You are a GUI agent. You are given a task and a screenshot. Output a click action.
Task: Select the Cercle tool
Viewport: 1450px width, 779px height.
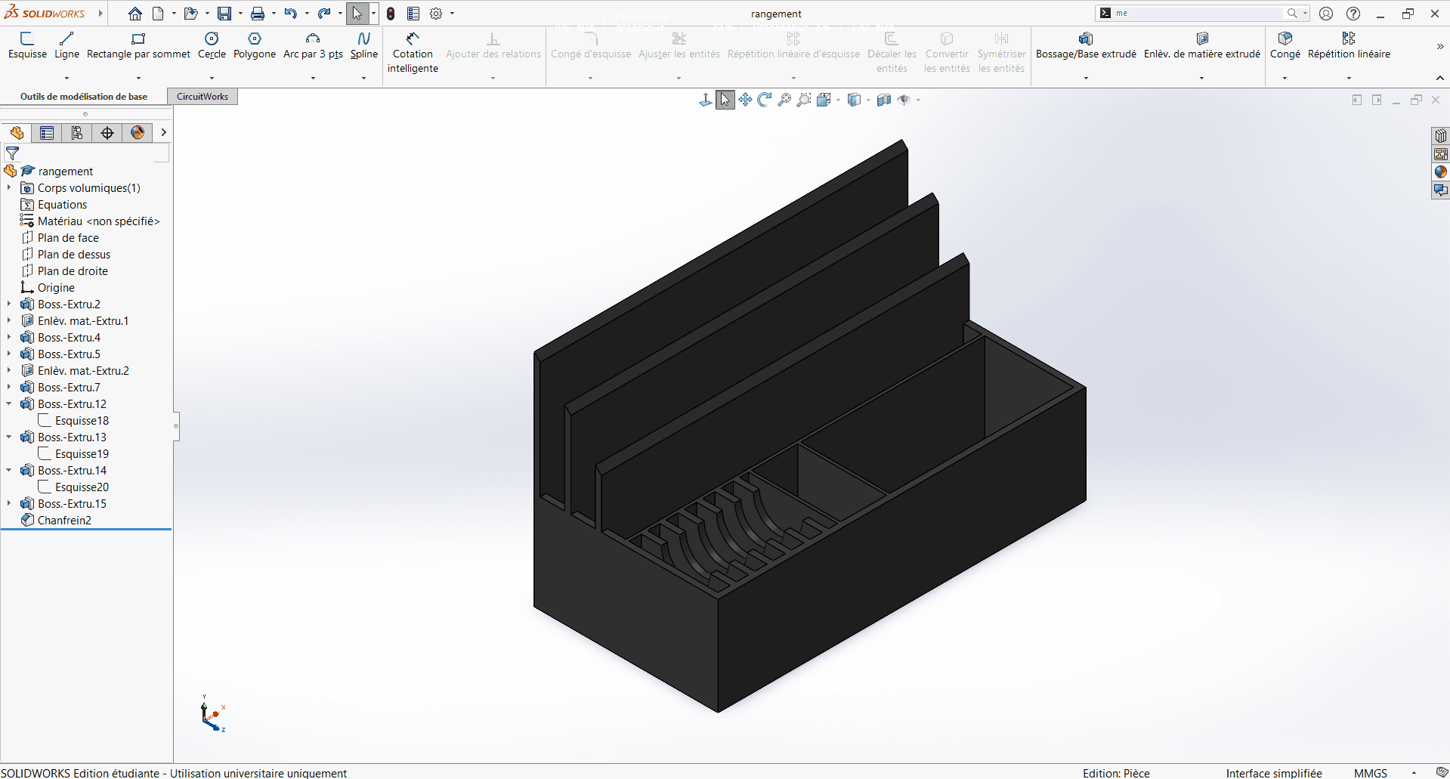coord(212,45)
